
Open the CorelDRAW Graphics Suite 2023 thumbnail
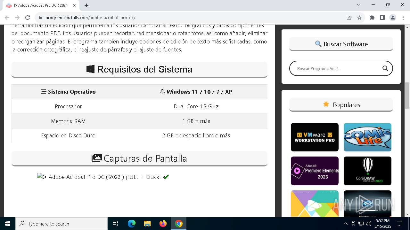coord(367,171)
